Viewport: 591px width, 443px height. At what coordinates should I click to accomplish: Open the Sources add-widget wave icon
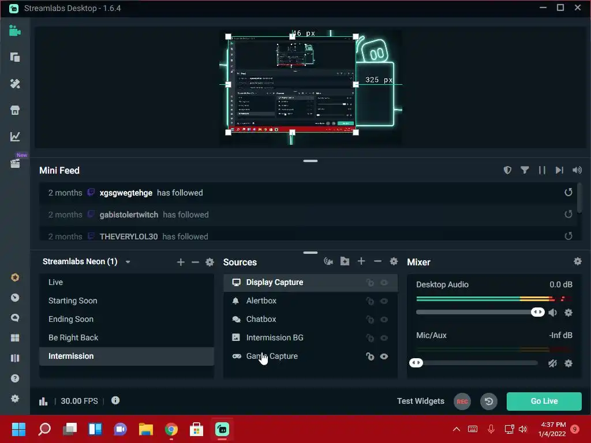point(328,261)
